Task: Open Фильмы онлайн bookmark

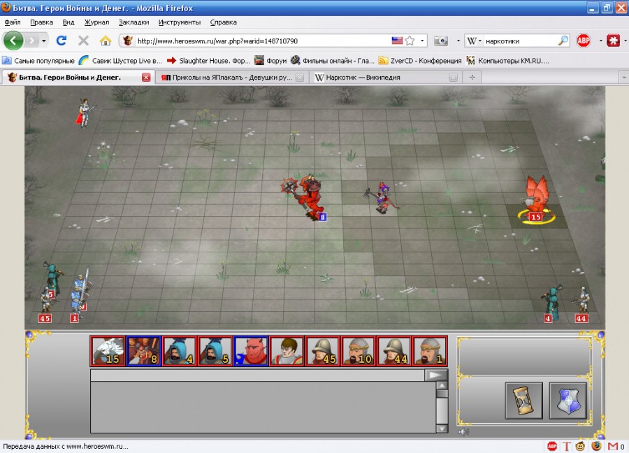Action: pyautogui.click(x=333, y=61)
